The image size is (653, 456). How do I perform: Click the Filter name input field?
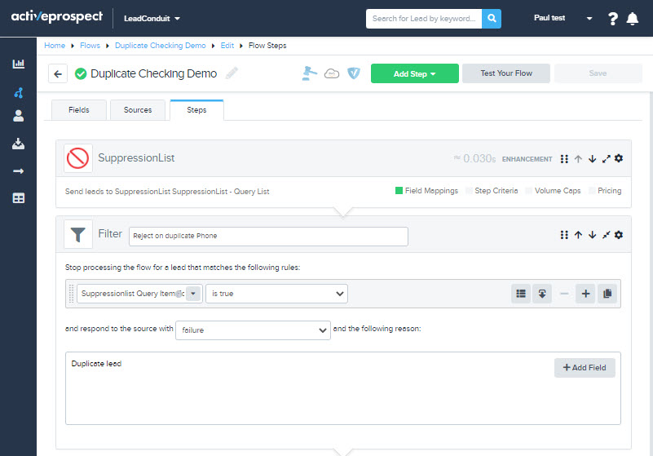pyautogui.click(x=268, y=237)
